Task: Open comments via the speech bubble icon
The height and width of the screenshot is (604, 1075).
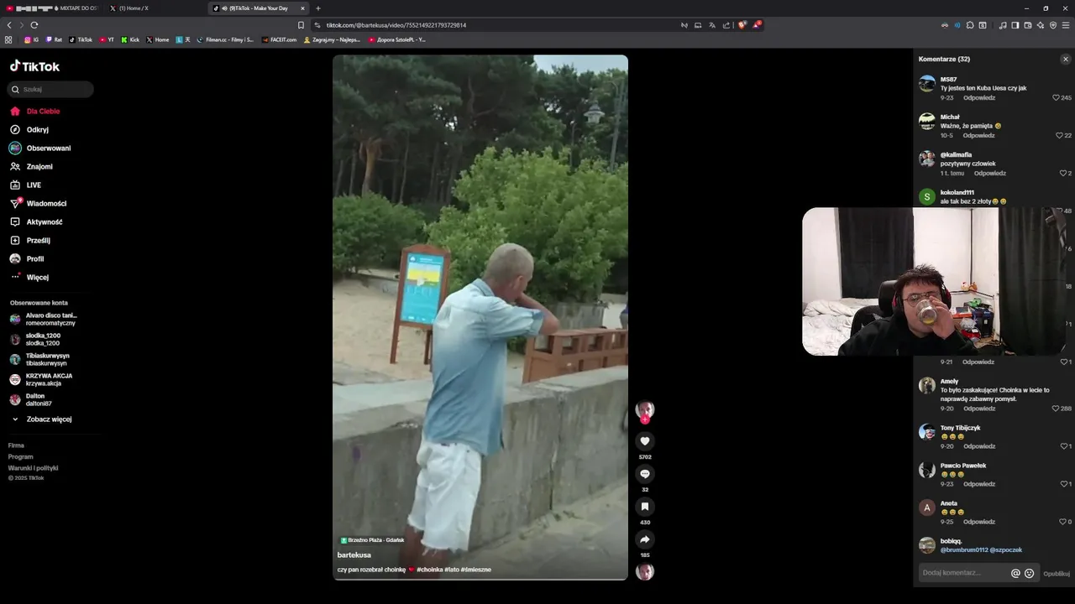Action: click(645, 474)
